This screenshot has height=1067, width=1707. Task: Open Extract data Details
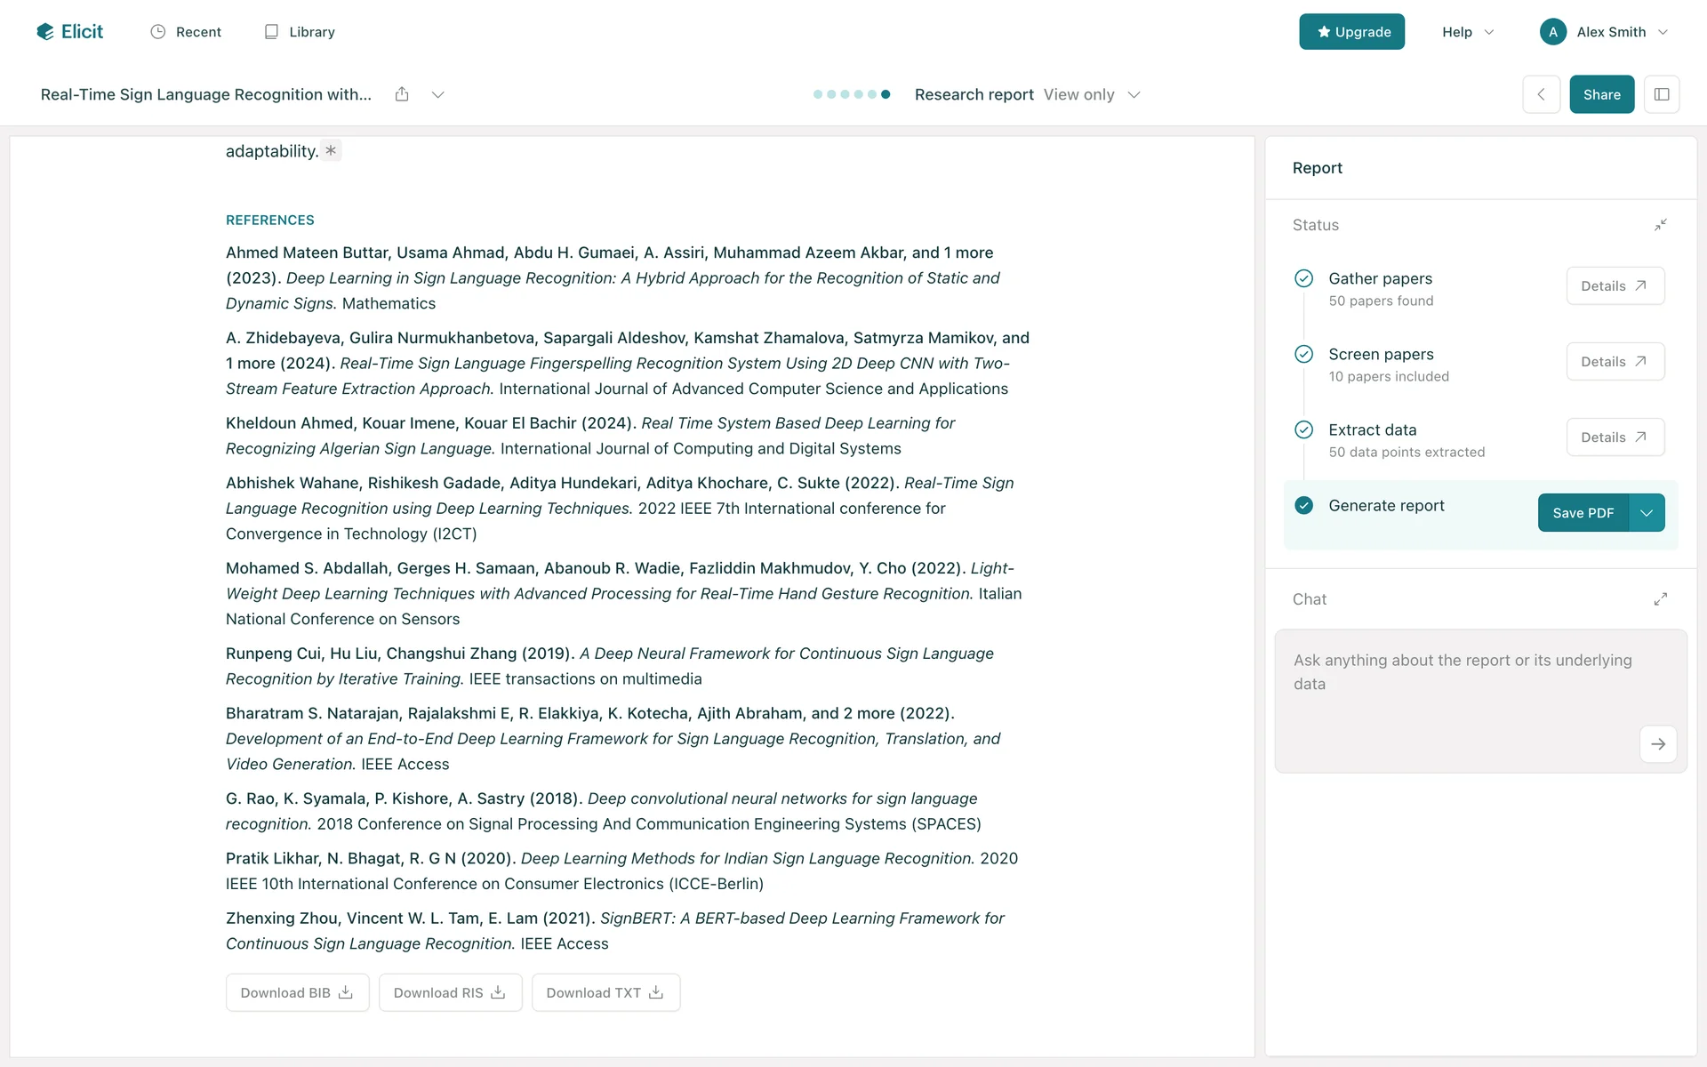(x=1615, y=437)
